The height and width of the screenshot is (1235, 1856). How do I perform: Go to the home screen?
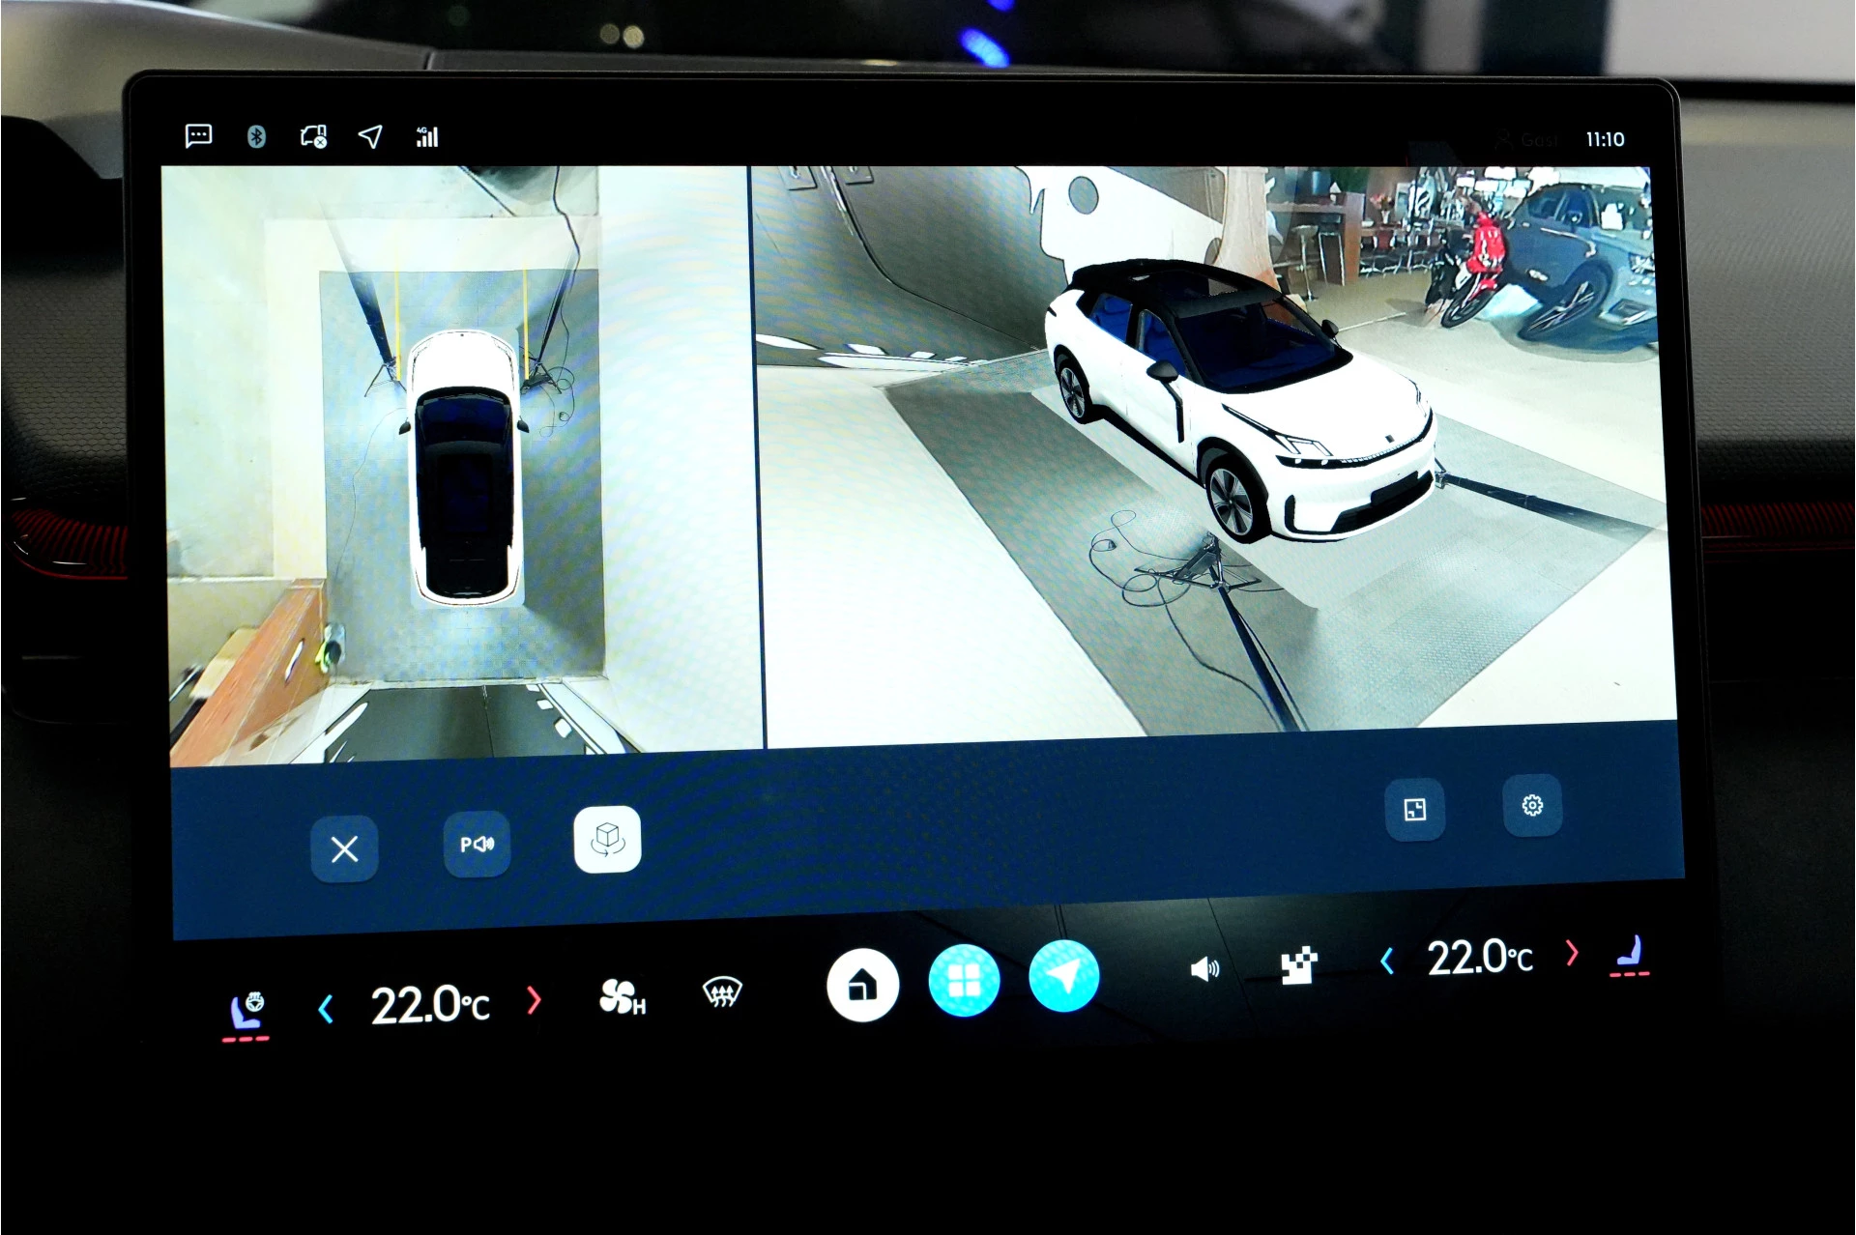pos(862,986)
